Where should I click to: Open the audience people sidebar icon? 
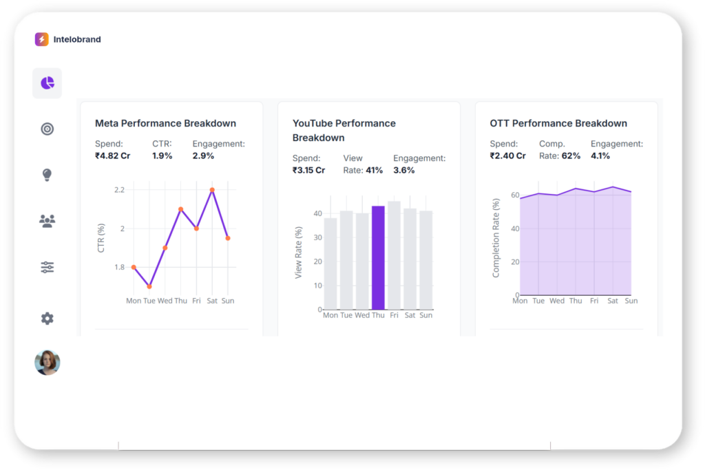pyautogui.click(x=47, y=221)
